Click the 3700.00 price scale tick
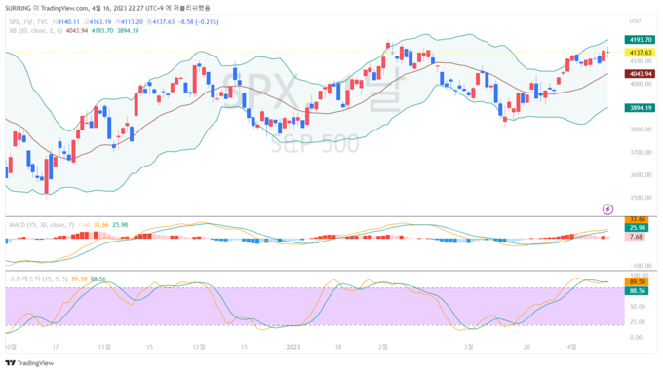Viewport: 663px width, 372px height. tap(641, 152)
